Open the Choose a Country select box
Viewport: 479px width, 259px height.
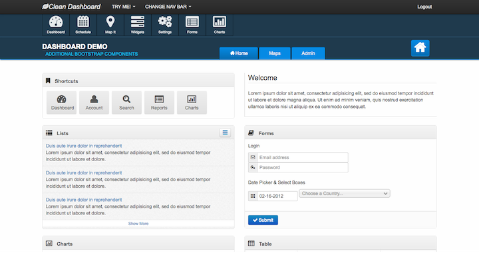[345, 193]
